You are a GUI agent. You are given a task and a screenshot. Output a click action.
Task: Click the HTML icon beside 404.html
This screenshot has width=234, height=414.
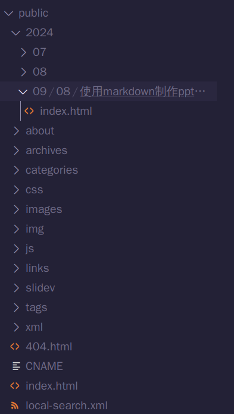pos(15,346)
